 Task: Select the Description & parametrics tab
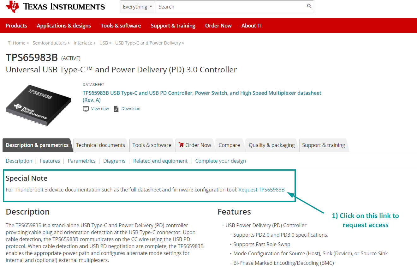point(37,145)
